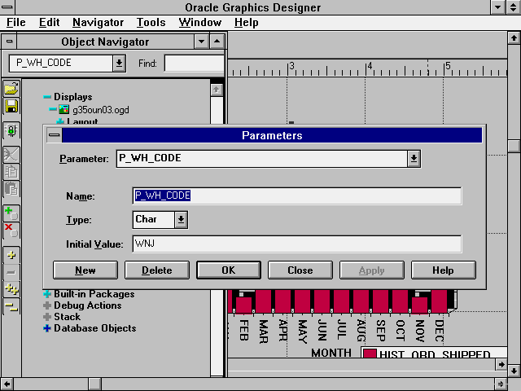Open the Tools menu
Image resolution: width=521 pixels, height=391 pixels.
click(151, 23)
